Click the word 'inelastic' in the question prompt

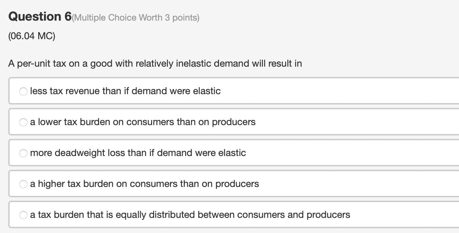(193, 64)
